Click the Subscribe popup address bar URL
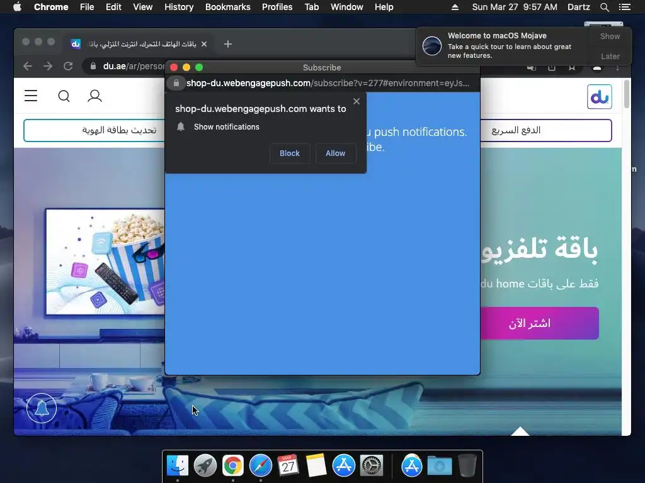The height and width of the screenshot is (483, 645). (328, 83)
